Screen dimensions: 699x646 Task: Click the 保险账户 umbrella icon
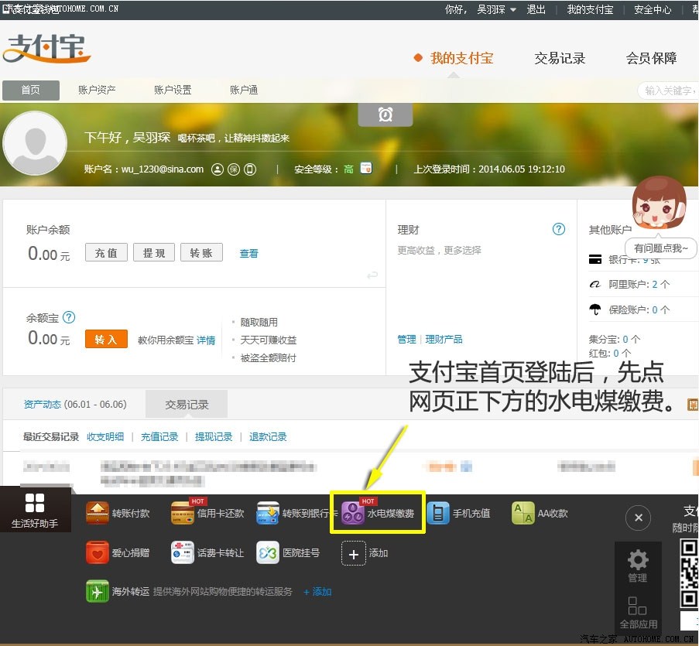point(595,309)
